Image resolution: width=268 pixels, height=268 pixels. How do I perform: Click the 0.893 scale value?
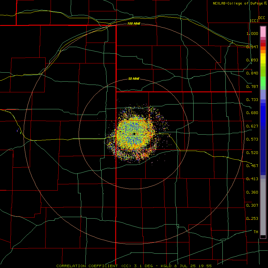[252, 60]
